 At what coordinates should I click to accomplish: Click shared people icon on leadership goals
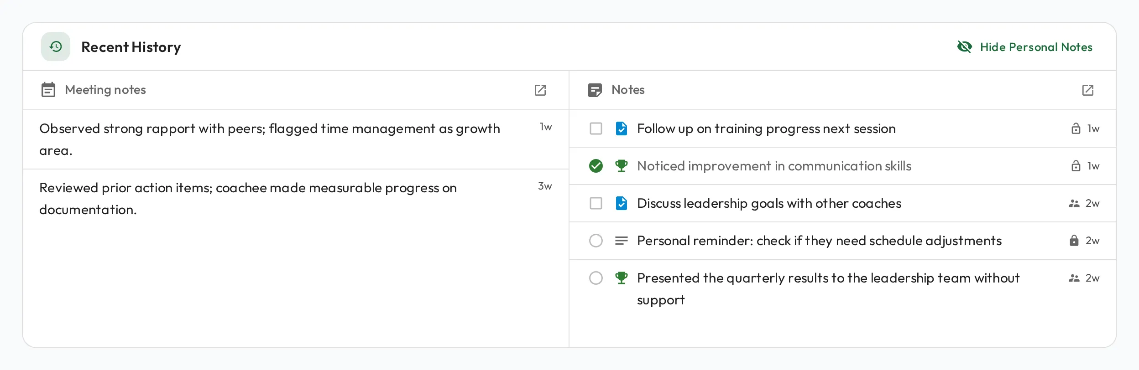point(1074,203)
